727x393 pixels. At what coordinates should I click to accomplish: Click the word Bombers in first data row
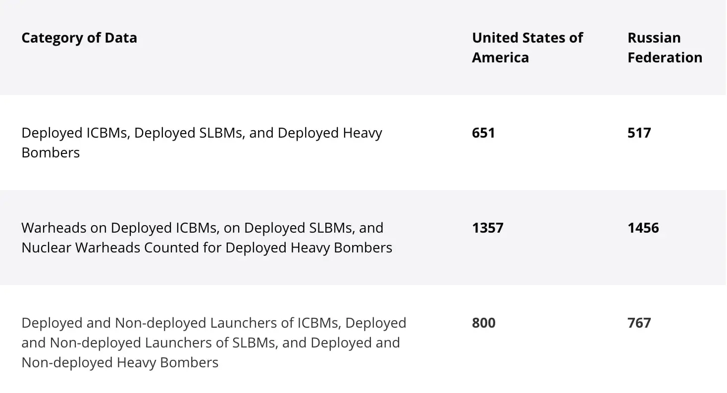(x=51, y=153)
